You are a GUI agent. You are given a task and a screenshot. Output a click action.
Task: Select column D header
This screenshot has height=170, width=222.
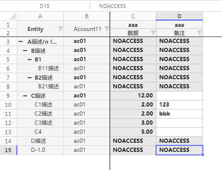pyautogui.click(x=179, y=16)
